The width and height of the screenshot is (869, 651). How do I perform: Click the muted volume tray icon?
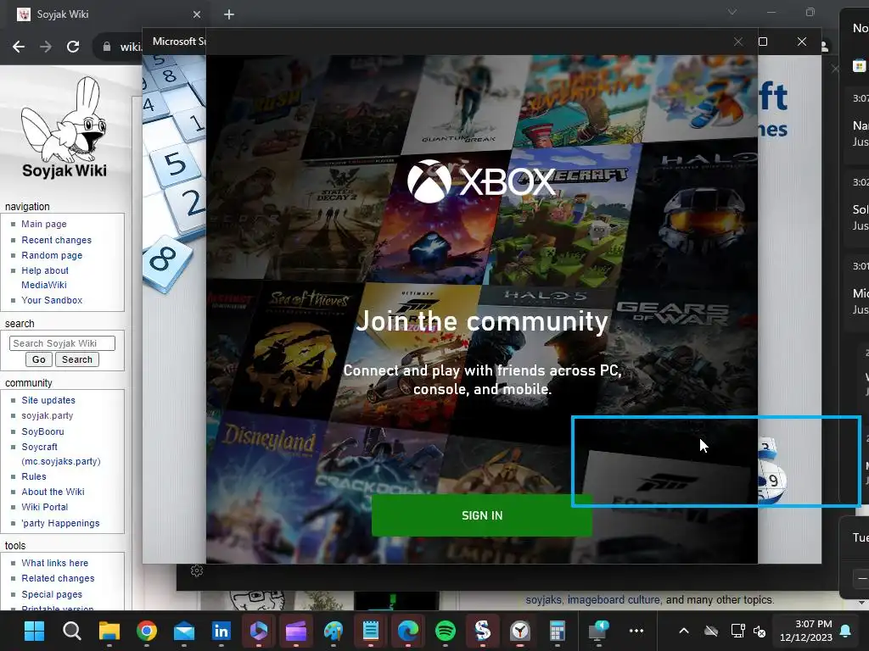click(x=760, y=631)
